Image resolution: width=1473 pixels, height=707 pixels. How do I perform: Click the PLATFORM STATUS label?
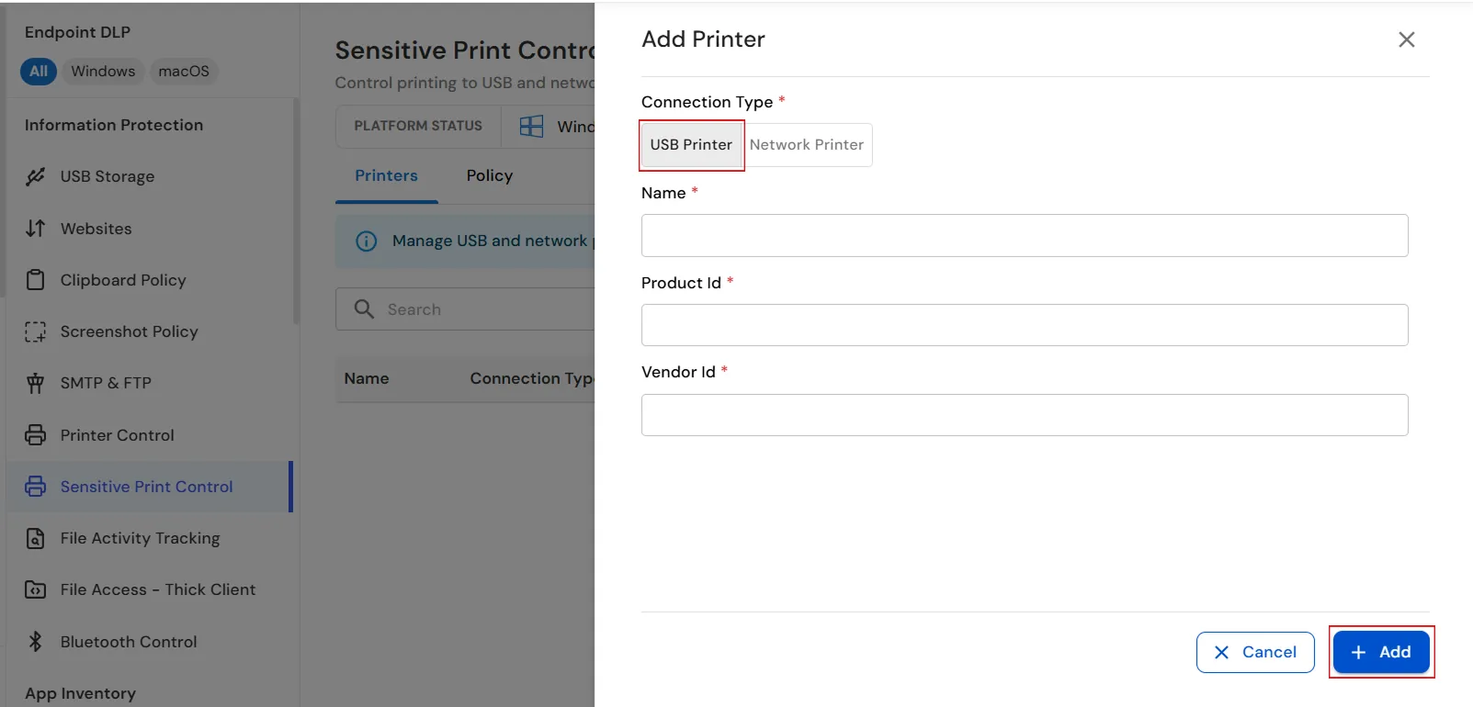pyautogui.click(x=418, y=126)
